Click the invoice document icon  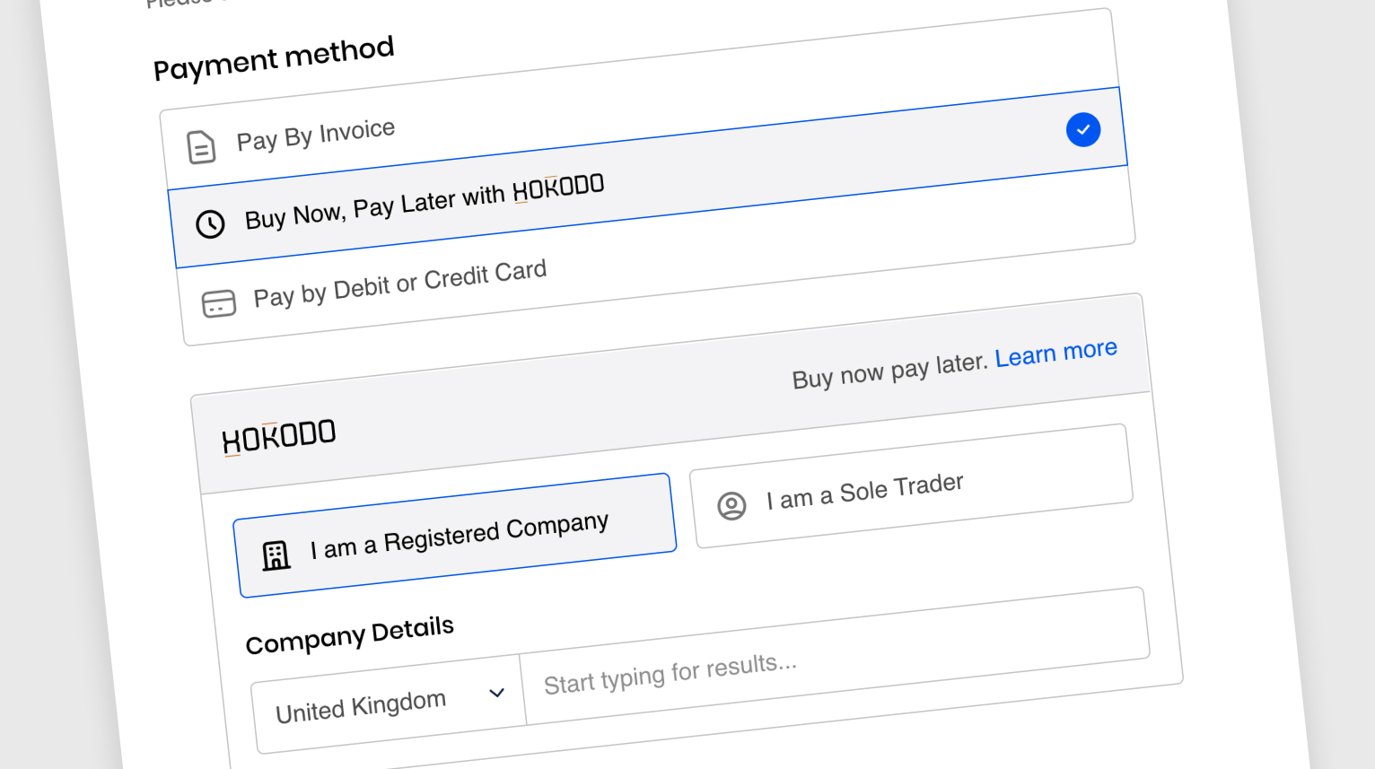[201, 147]
